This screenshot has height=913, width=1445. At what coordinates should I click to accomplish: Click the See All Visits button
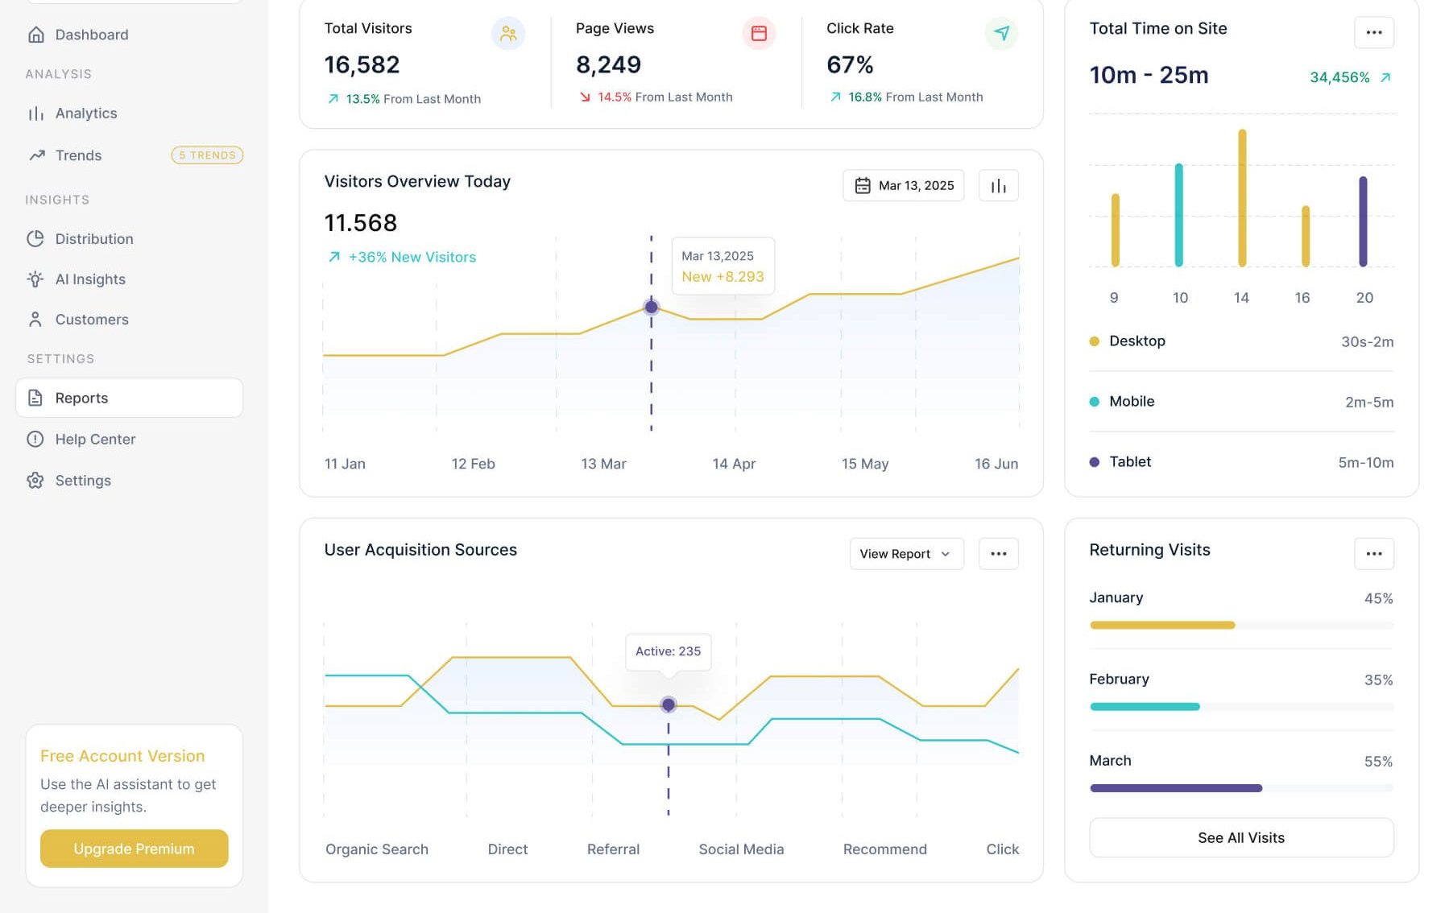pos(1240,838)
